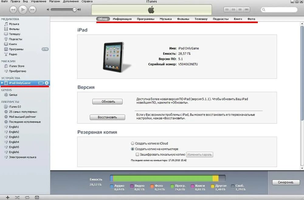The image size is (304, 200).
Task: Expand the iPad OnlyGame device triangle
Action: click(2, 83)
